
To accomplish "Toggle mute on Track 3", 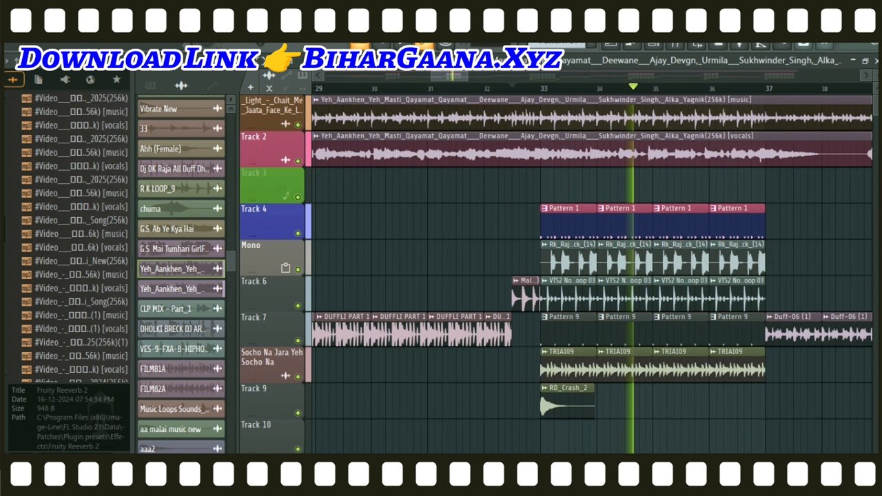I will 298,197.
